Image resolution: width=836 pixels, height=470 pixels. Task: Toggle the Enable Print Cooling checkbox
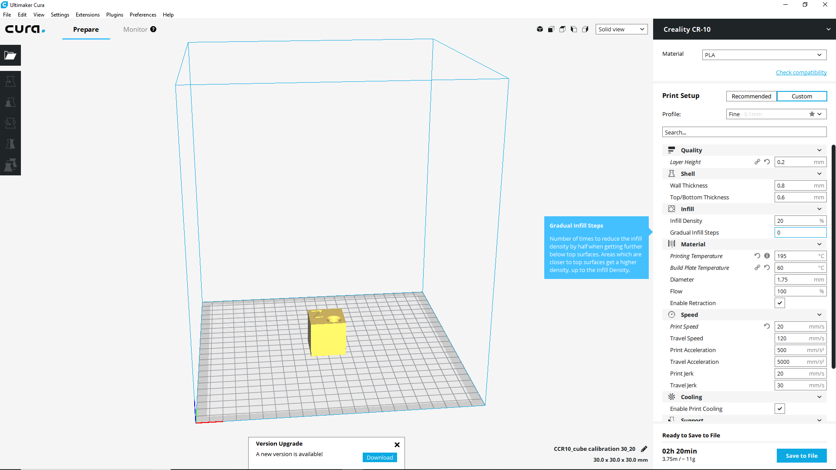[x=780, y=409]
